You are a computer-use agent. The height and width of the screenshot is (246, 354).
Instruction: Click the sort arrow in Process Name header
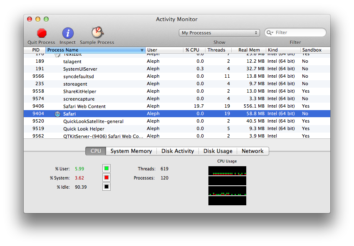point(142,50)
